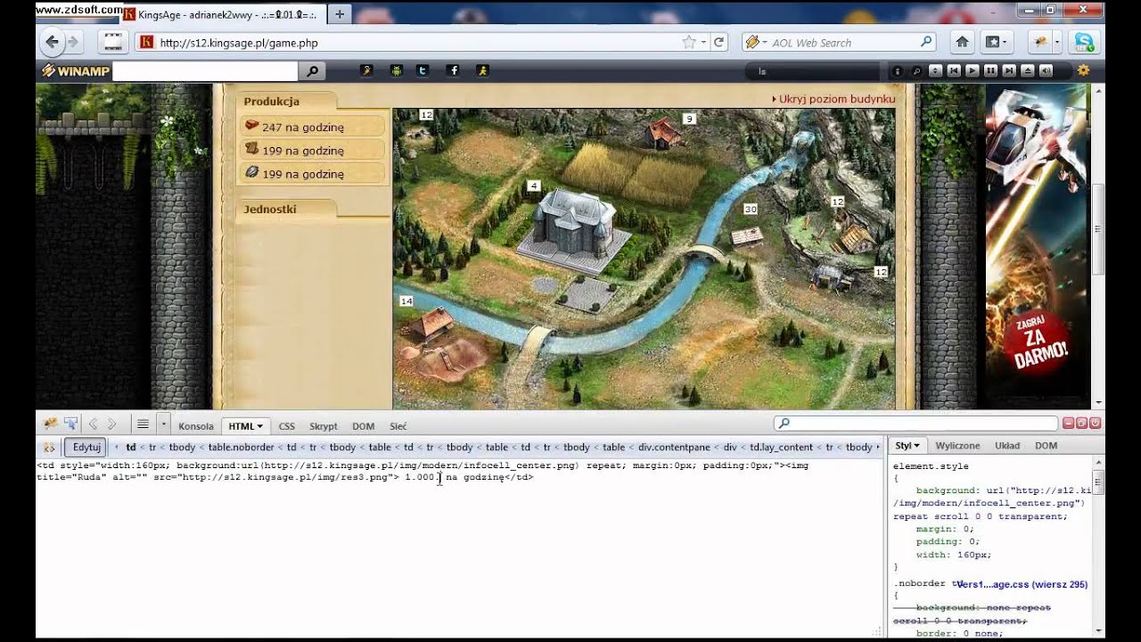The height and width of the screenshot is (642, 1141).
Task: Click the '247 na godzinę' production entry
Action: point(311,127)
